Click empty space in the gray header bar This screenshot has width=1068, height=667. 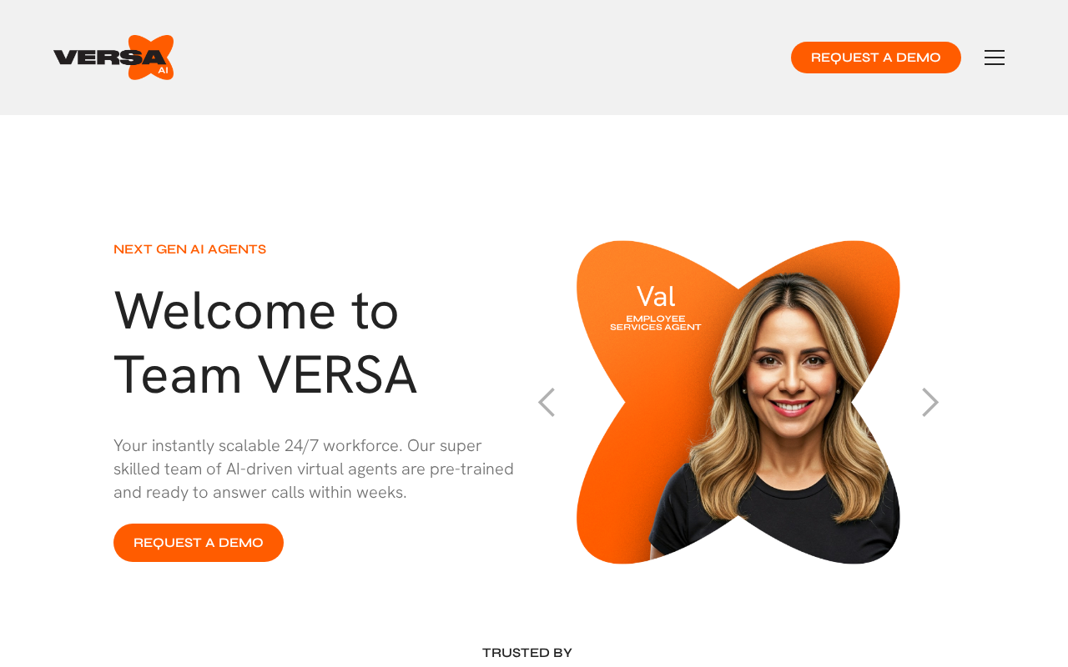[x=484, y=58]
